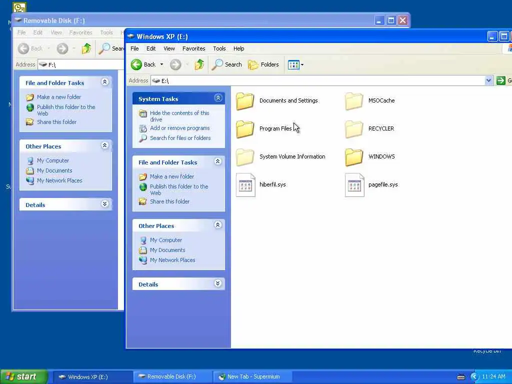Select the RECYCLER folder icon
The height and width of the screenshot is (384, 512).
[x=354, y=128]
